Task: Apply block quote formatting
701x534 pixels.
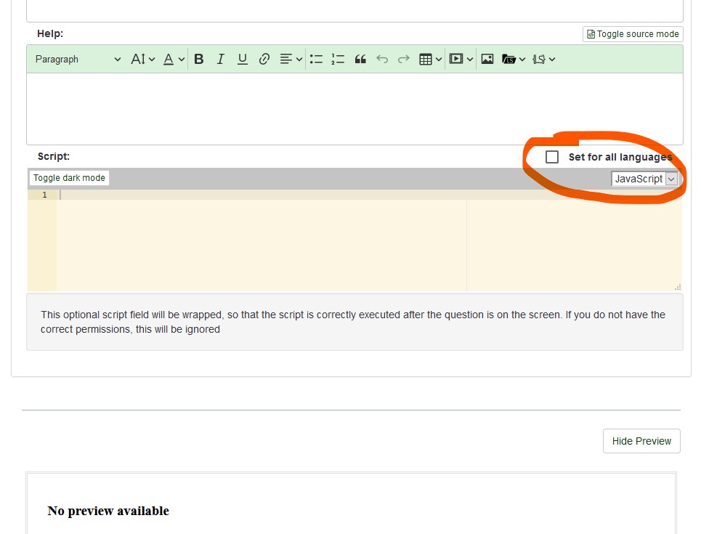Action: [360, 59]
